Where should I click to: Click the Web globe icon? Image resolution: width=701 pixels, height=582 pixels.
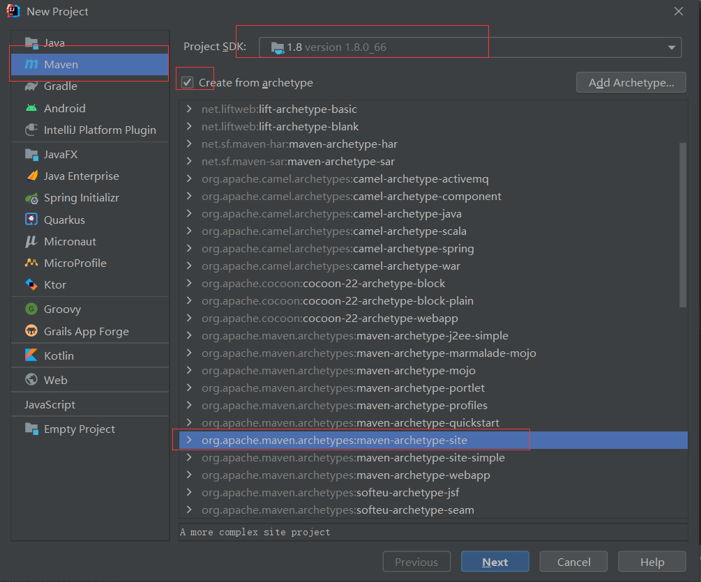[x=31, y=380]
